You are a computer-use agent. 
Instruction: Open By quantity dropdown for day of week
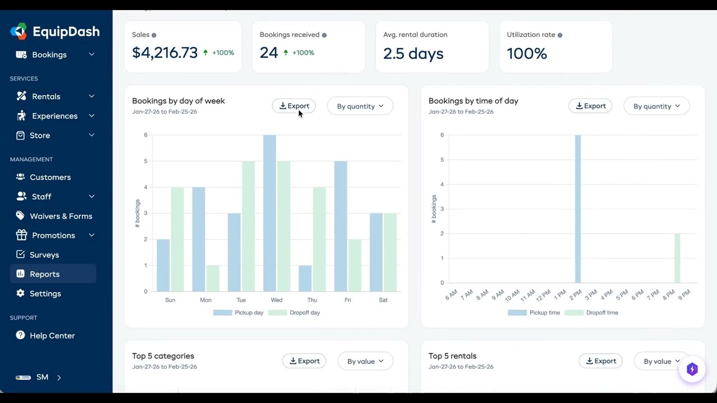click(360, 106)
